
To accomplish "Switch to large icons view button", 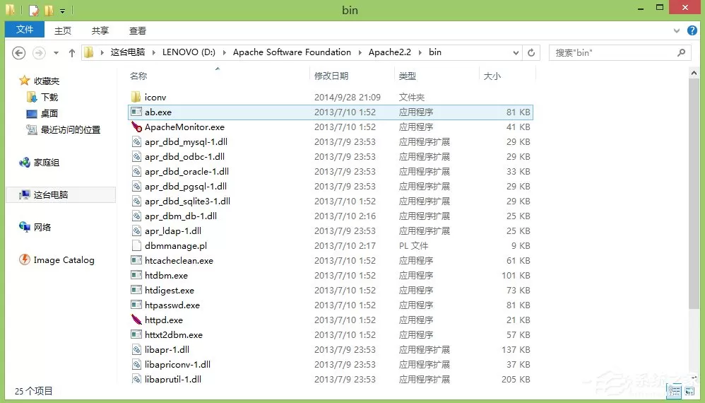I will [690, 391].
